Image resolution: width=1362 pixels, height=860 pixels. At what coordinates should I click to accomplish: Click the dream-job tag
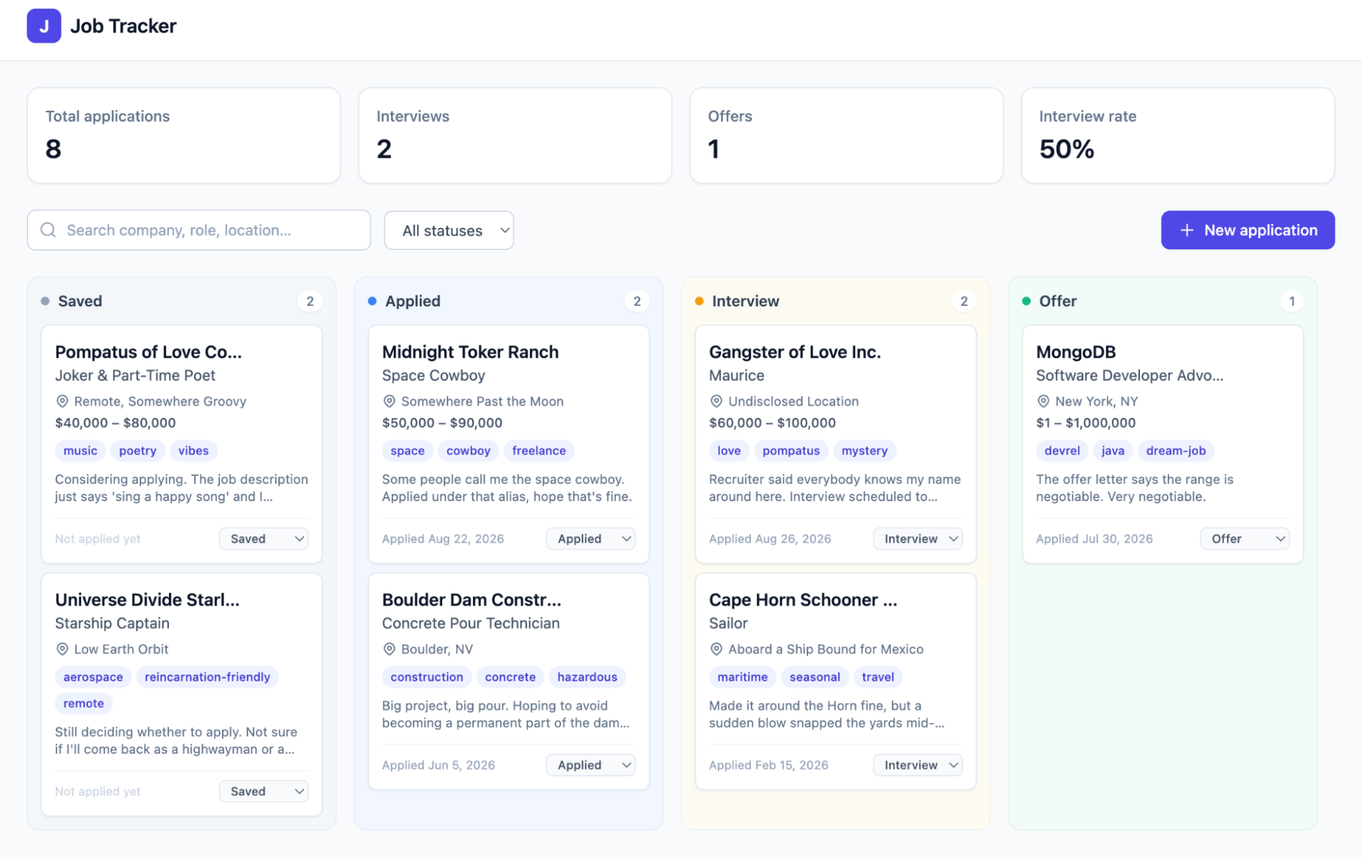pos(1176,451)
